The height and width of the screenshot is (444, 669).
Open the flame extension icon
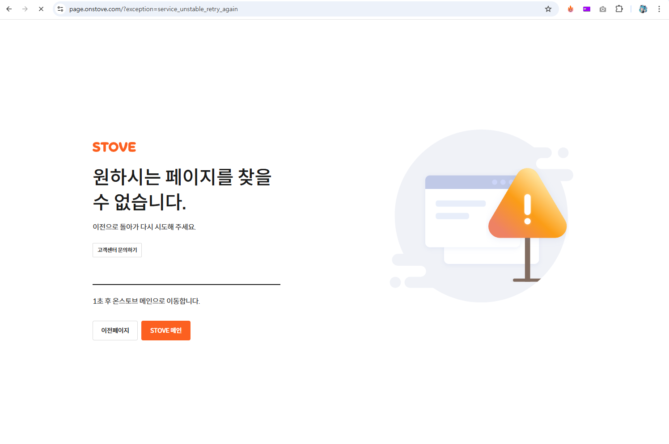pyautogui.click(x=571, y=9)
